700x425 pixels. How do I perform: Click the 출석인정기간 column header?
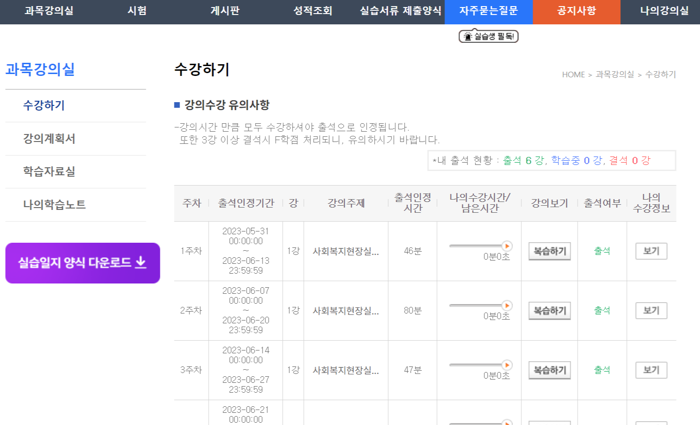point(246,203)
